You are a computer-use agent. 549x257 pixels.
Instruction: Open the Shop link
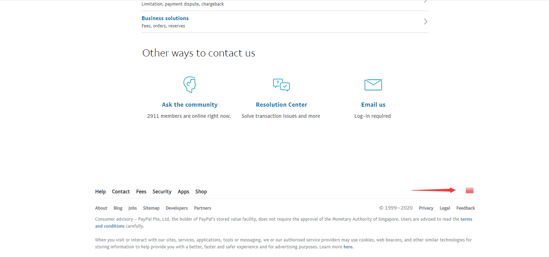tap(201, 191)
